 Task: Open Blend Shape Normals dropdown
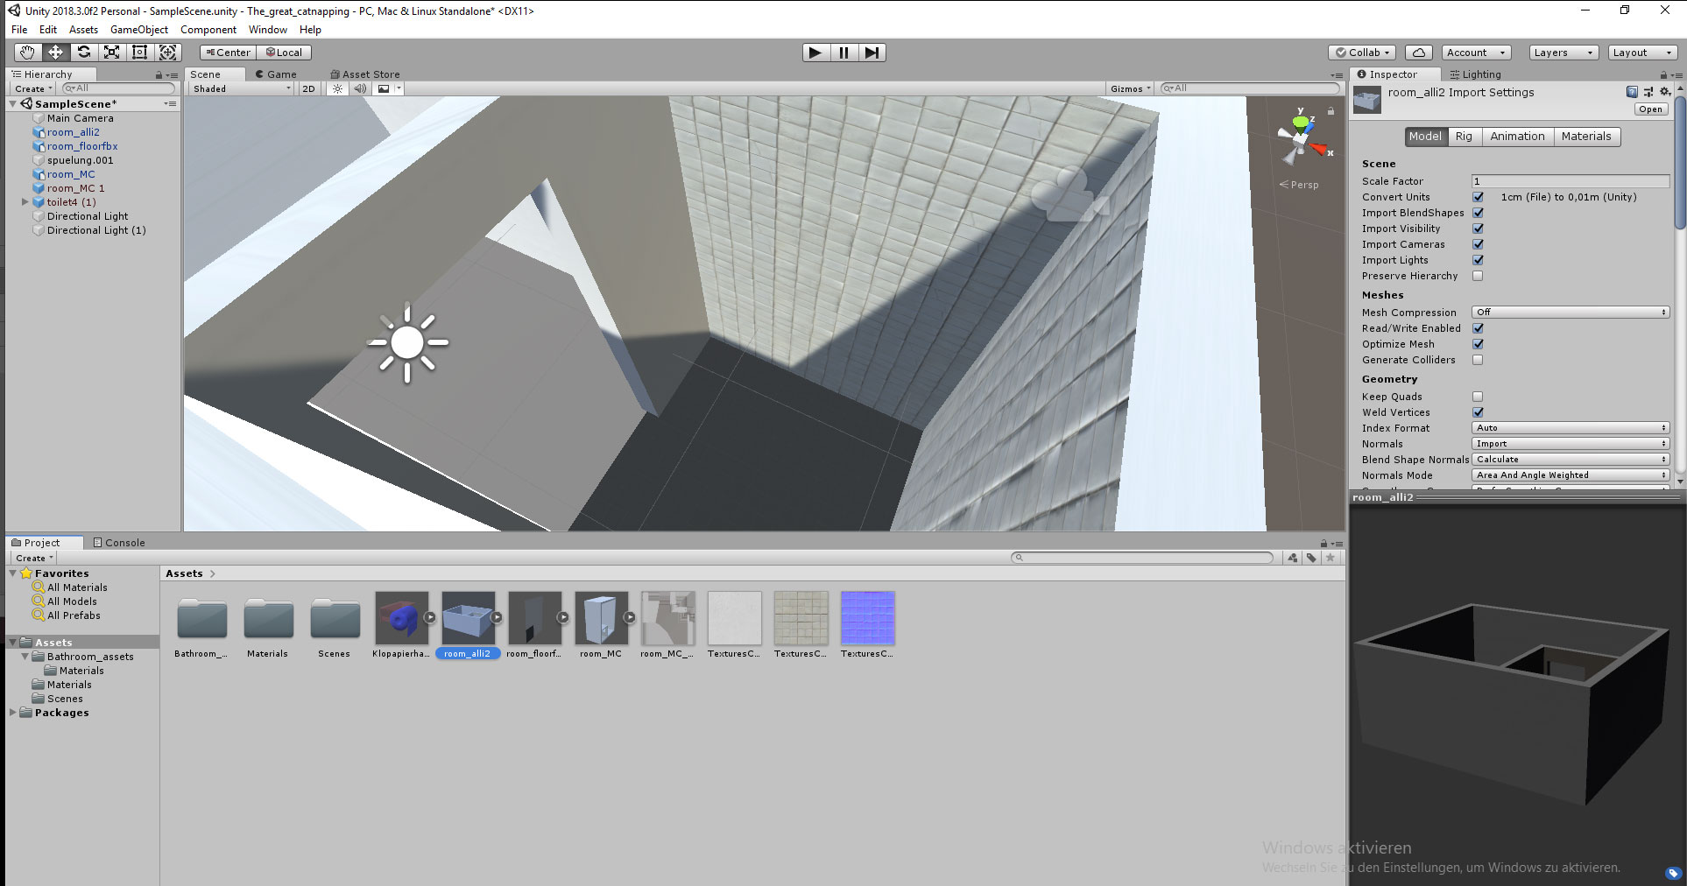pos(1571,460)
